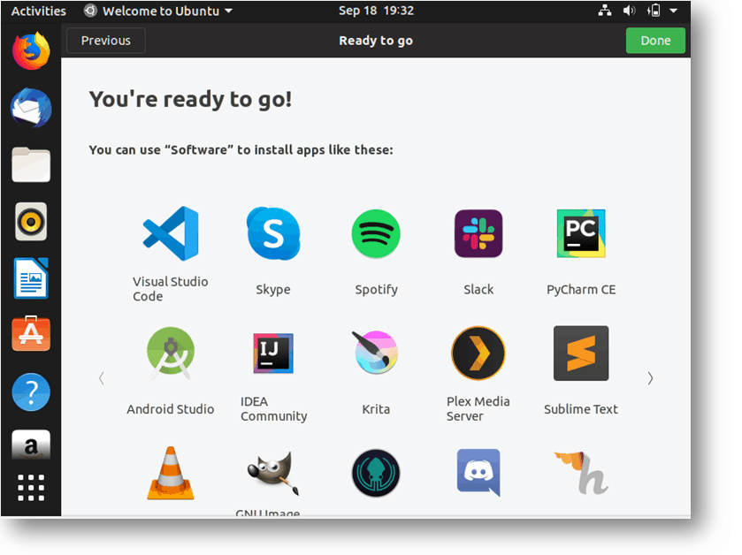Open the Amazon launcher in dock
The image size is (742, 555).
31,445
